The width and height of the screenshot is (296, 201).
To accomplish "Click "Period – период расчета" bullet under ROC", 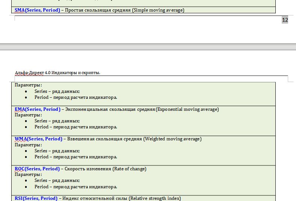I will click(x=76, y=187).
